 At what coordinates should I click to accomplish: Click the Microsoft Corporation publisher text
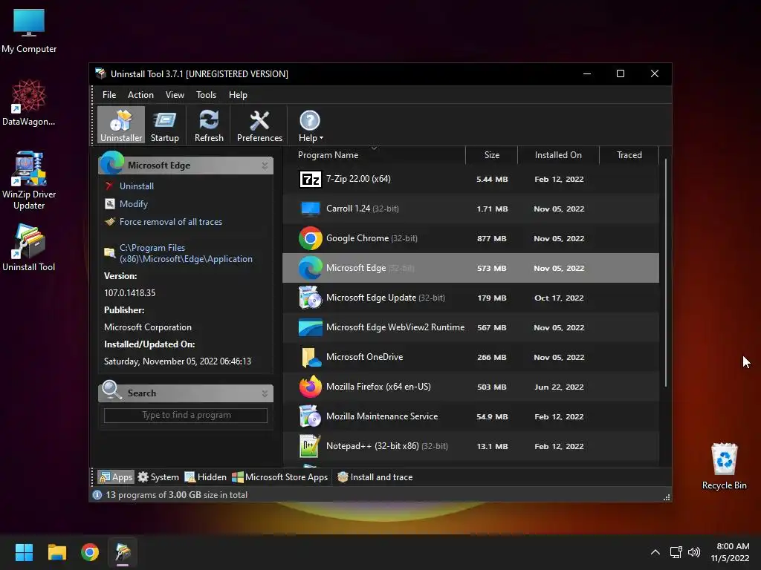(148, 327)
